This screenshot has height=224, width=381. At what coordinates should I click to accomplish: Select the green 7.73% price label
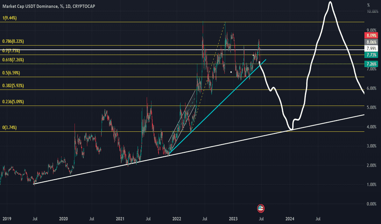click(x=371, y=55)
